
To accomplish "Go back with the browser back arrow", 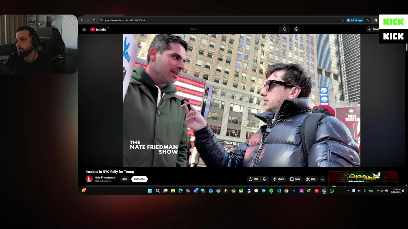I will point(82,20).
